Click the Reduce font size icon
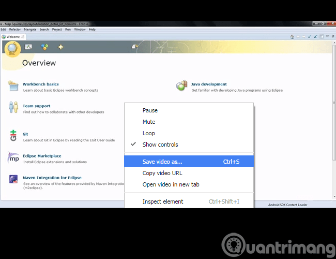 point(310,37)
